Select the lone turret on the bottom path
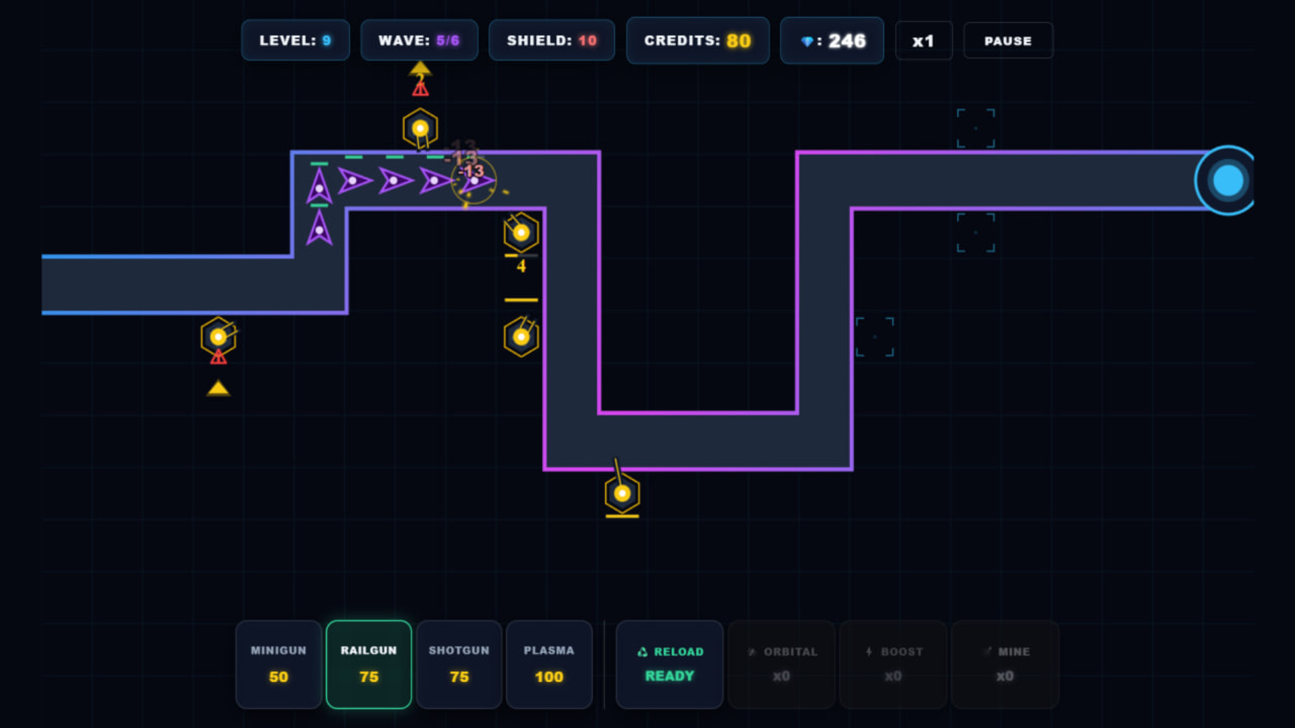This screenshot has width=1295, height=728. click(x=621, y=494)
